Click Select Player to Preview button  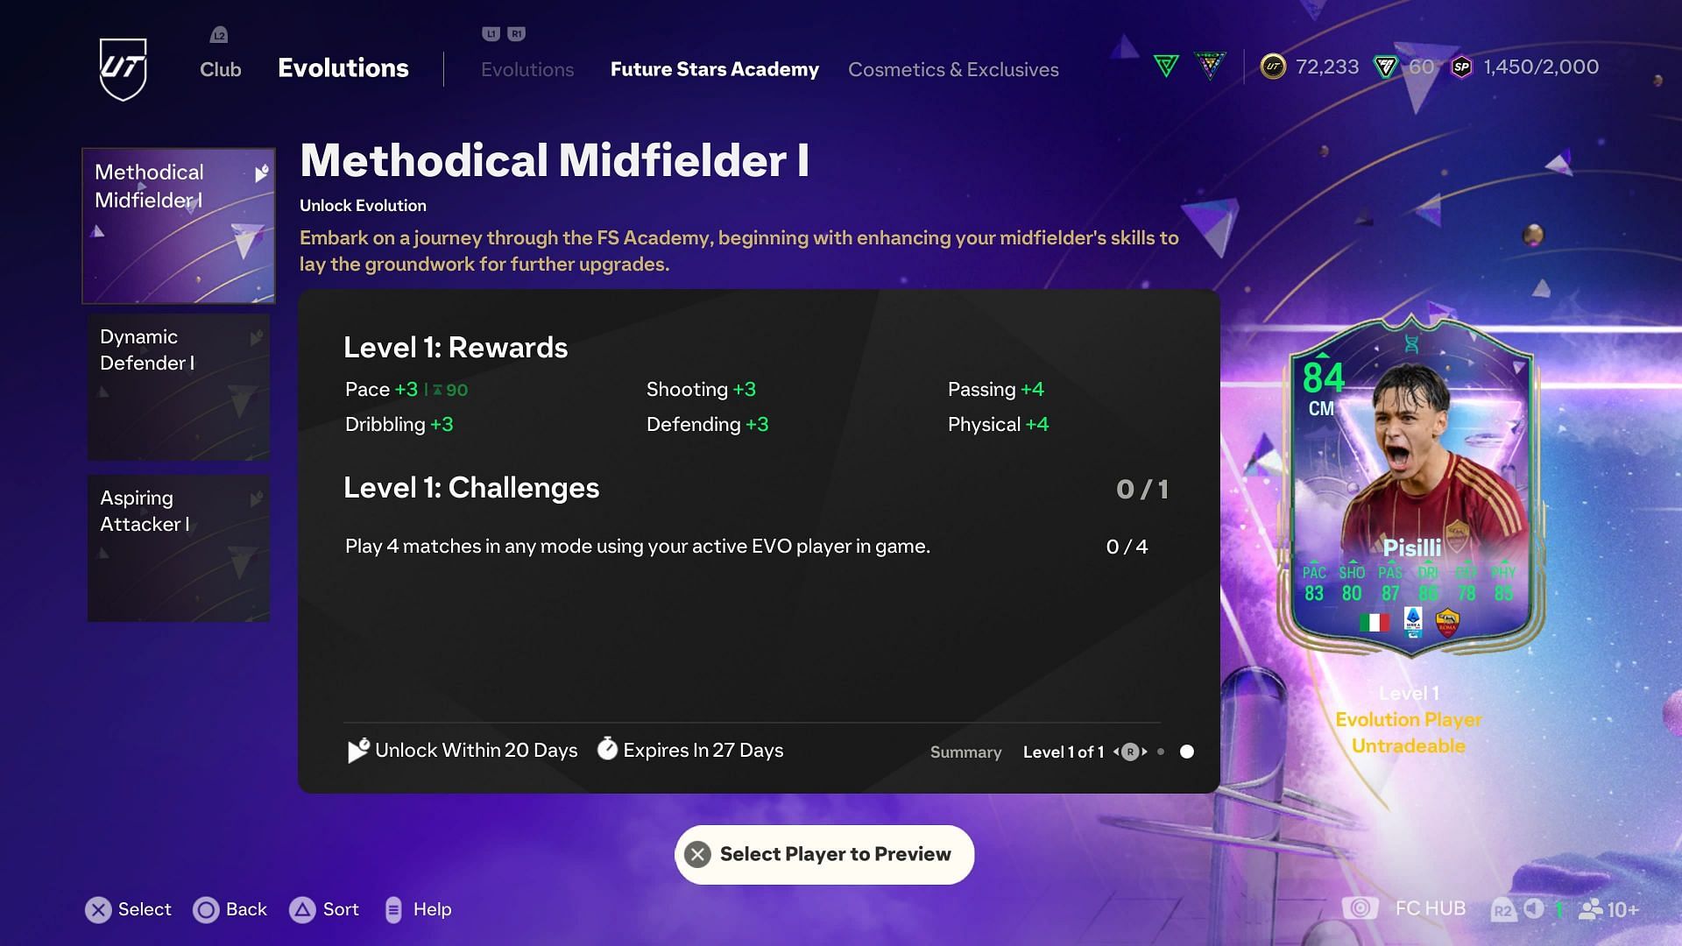click(x=825, y=854)
